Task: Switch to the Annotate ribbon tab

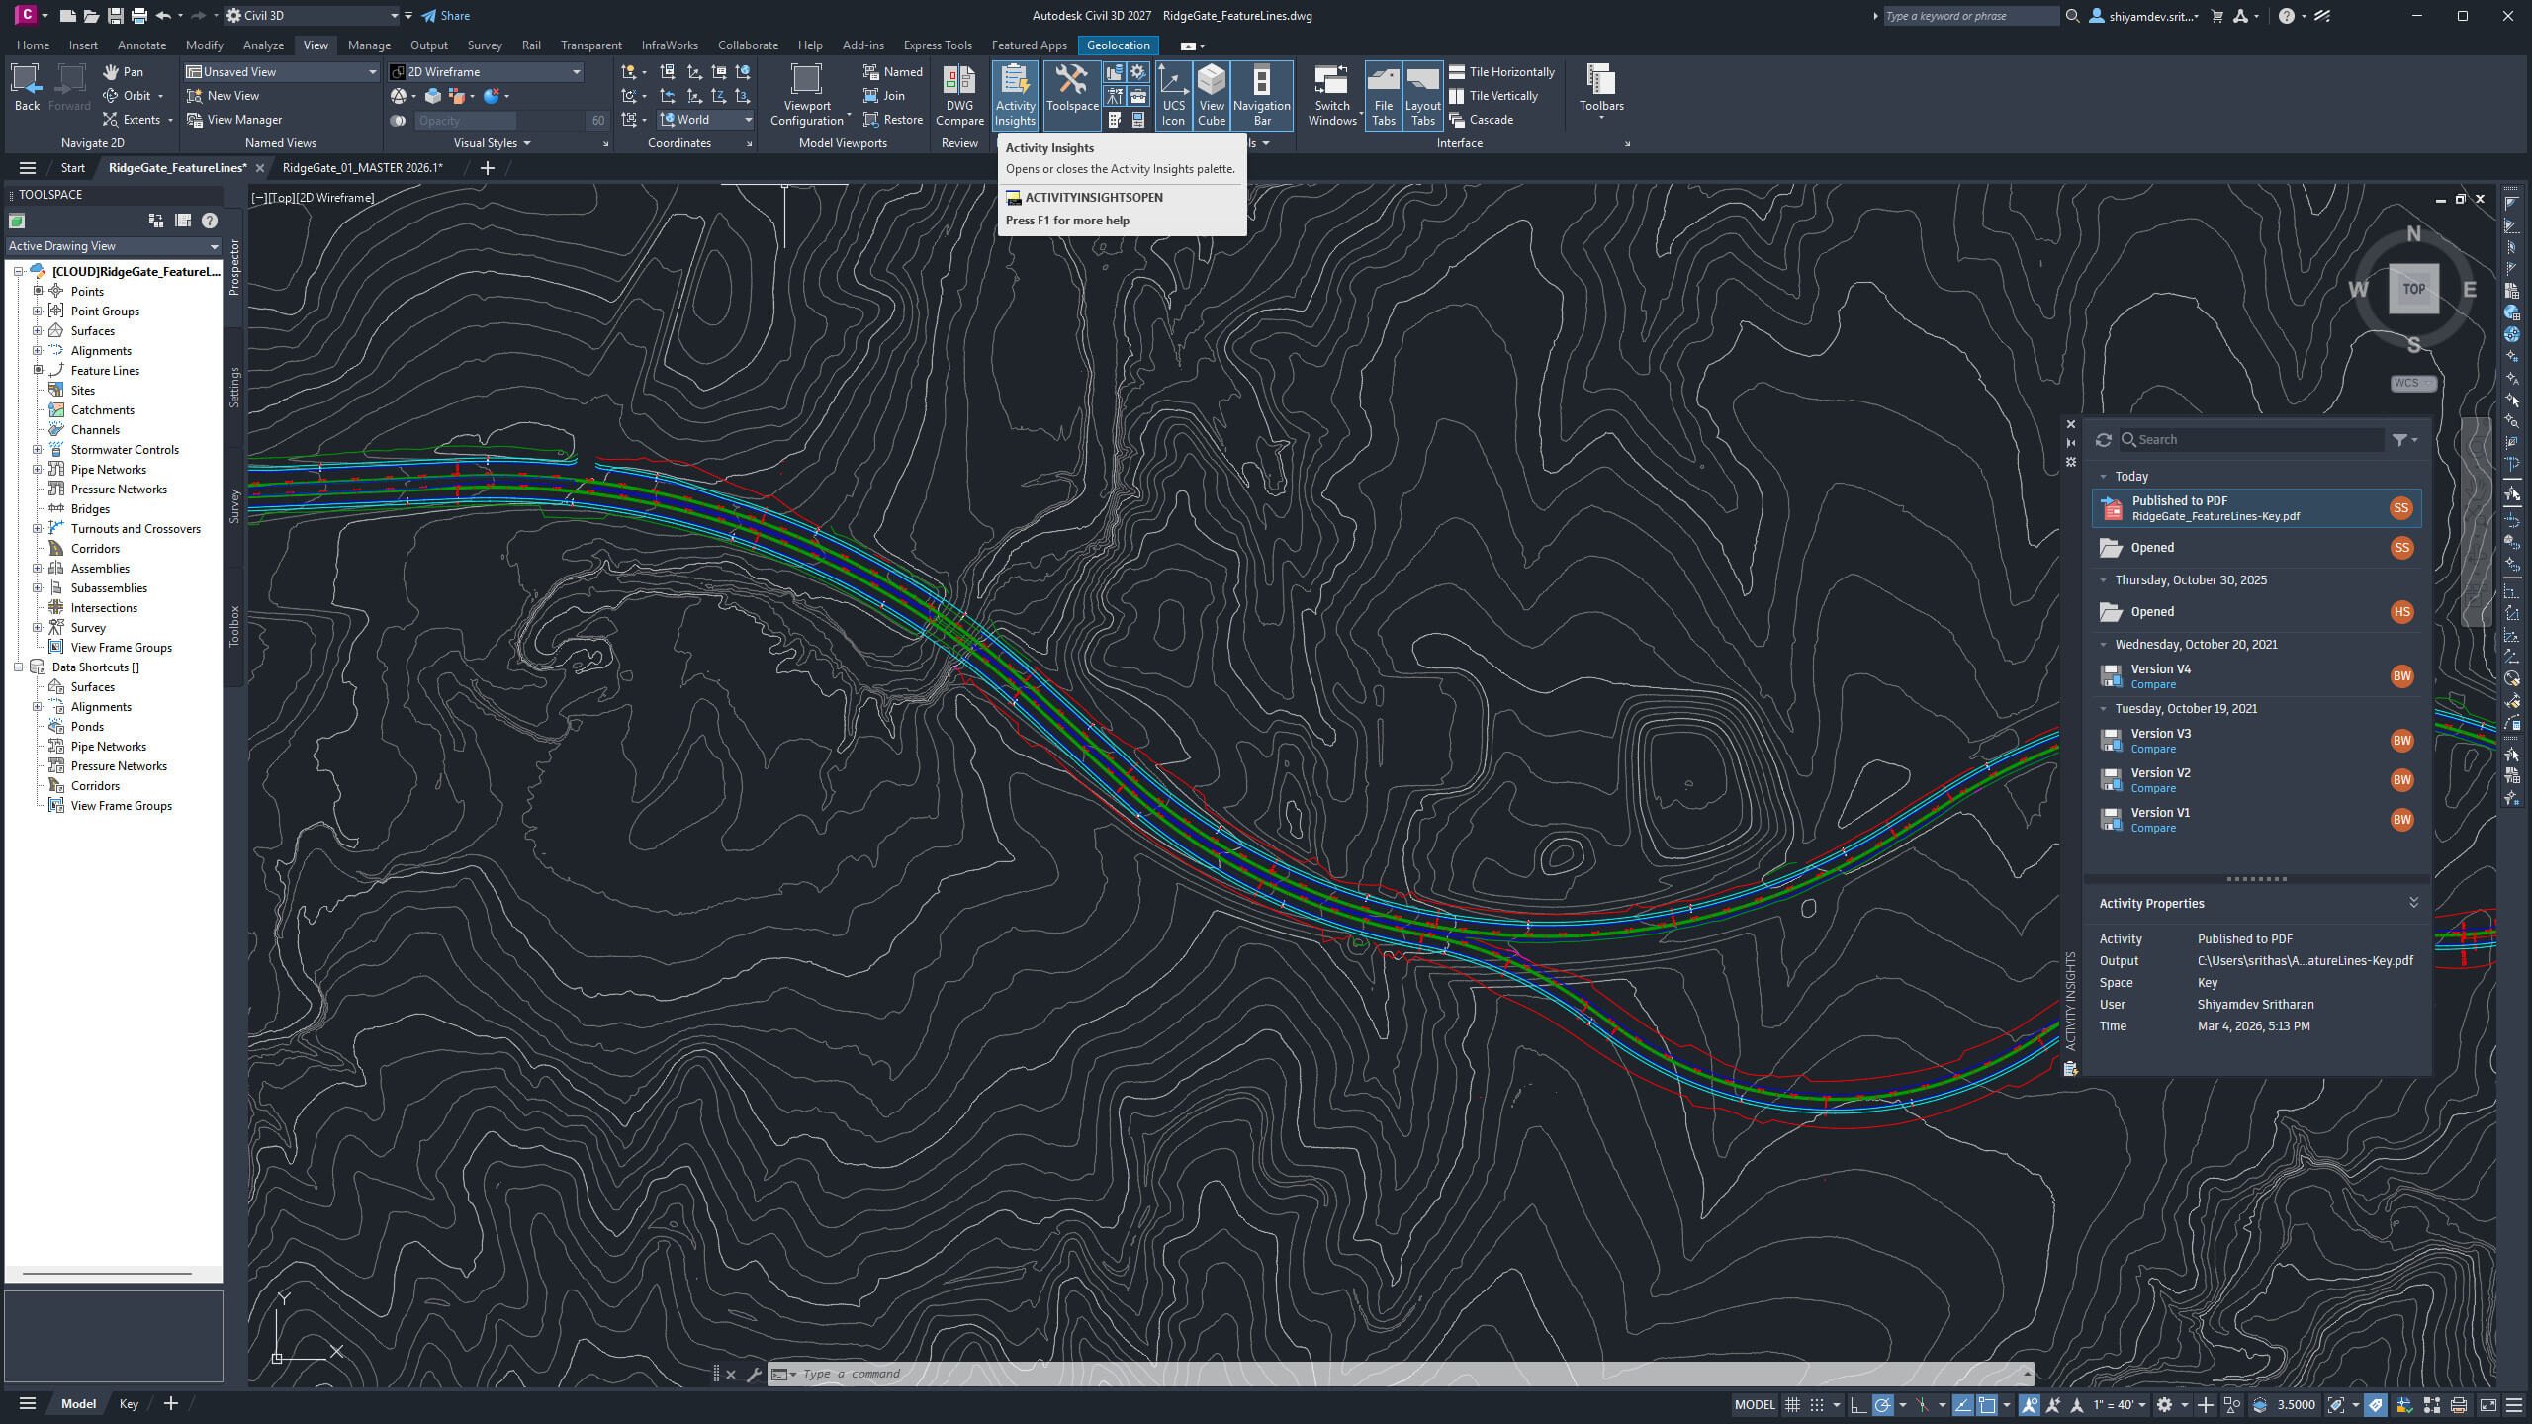Action: click(x=141, y=45)
